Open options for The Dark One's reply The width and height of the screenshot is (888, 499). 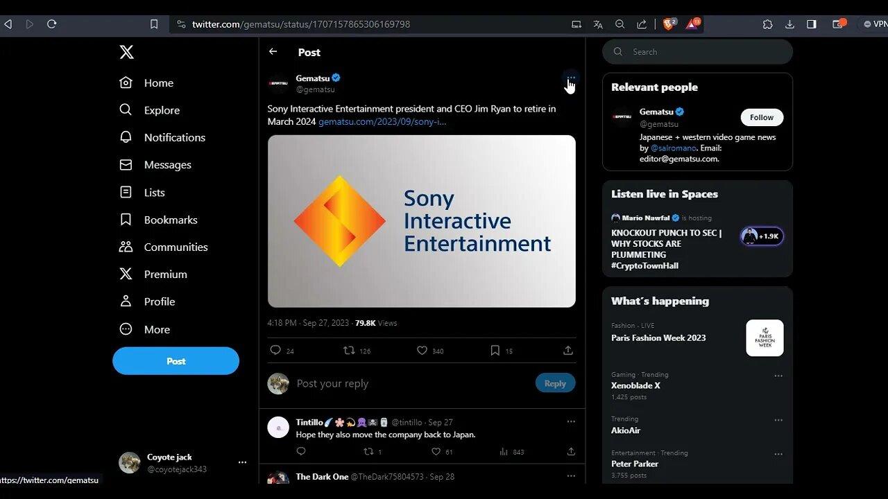point(571,476)
